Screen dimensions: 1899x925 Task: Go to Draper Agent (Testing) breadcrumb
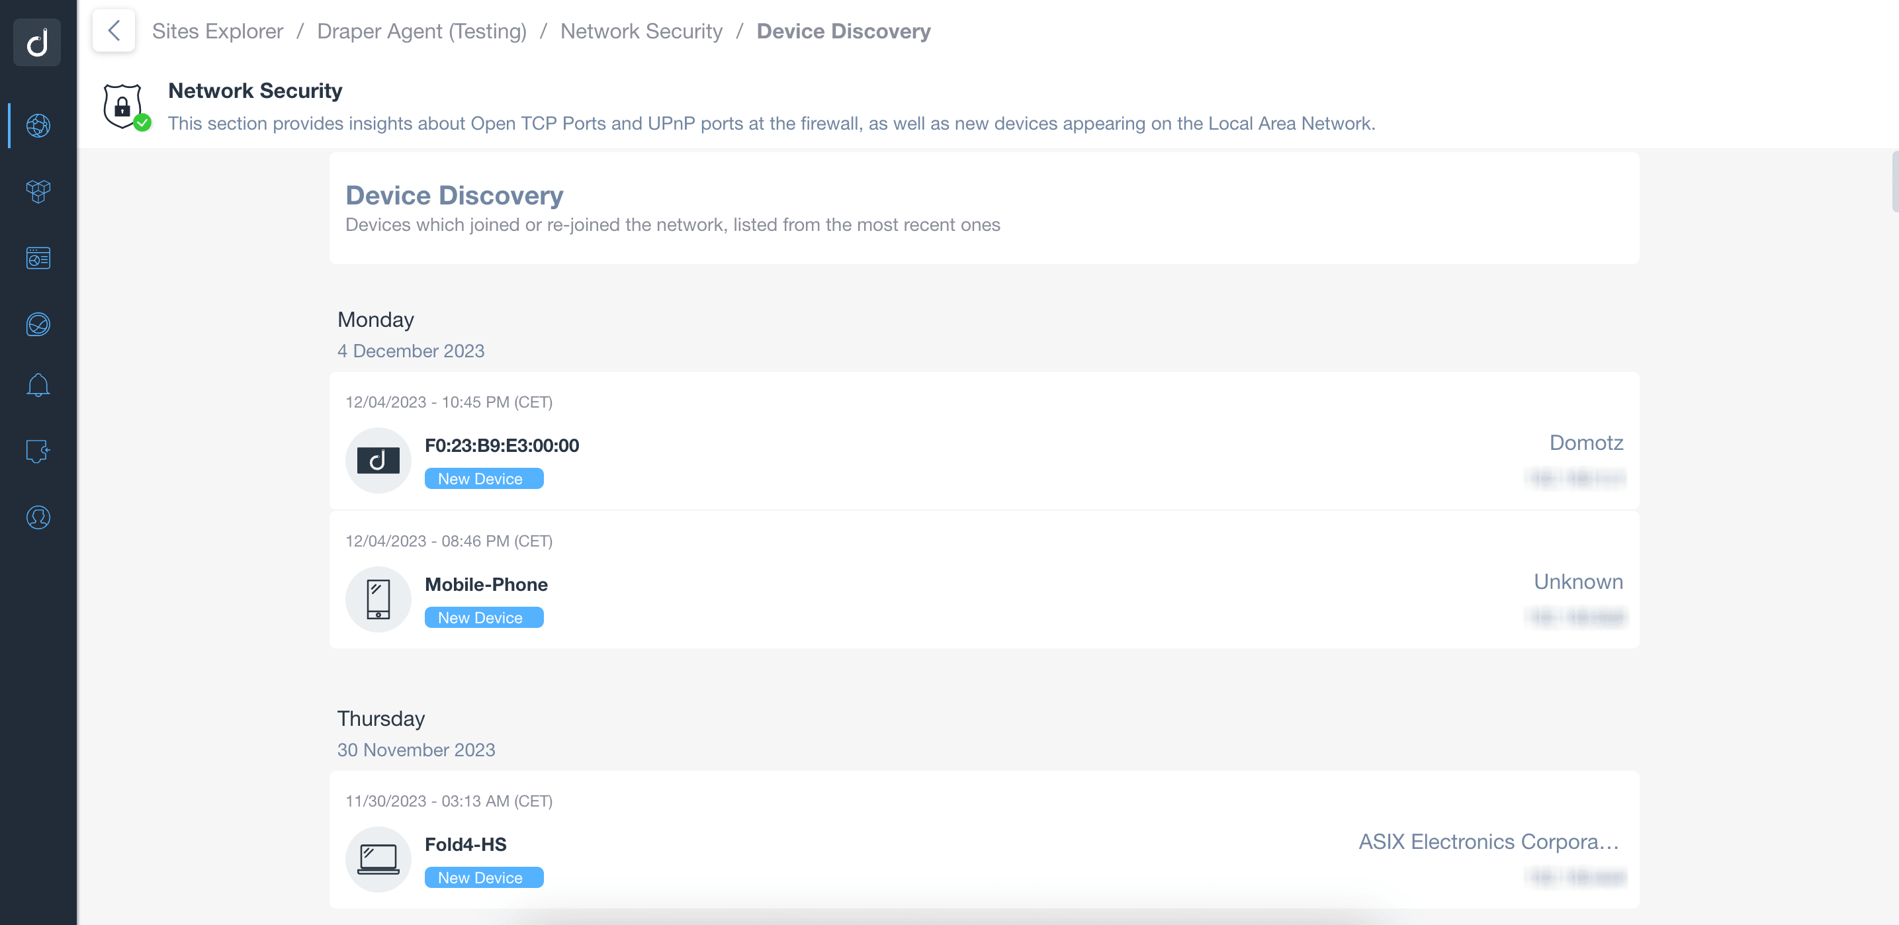[421, 31]
